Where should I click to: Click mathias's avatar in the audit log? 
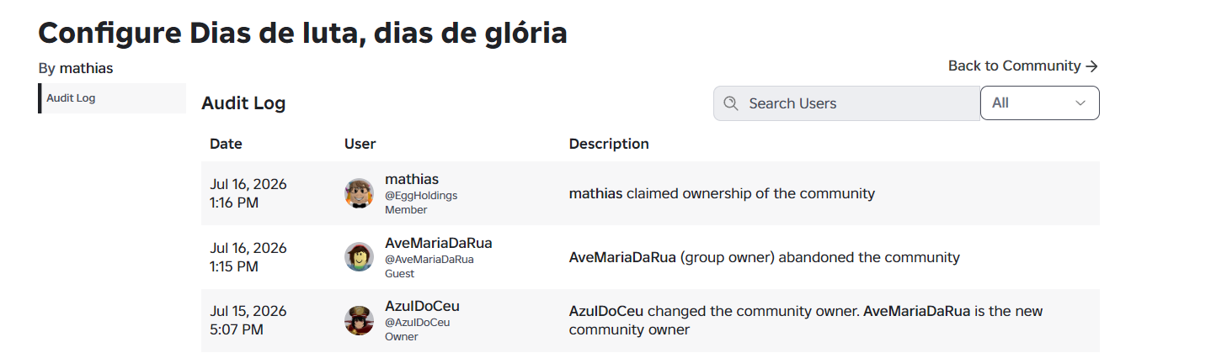coord(359,193)
